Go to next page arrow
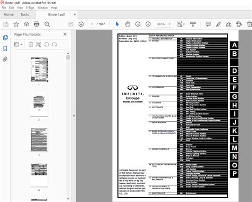Image resolution: width=252 pixels, height=202 pixels. click(x=81, y=24)
